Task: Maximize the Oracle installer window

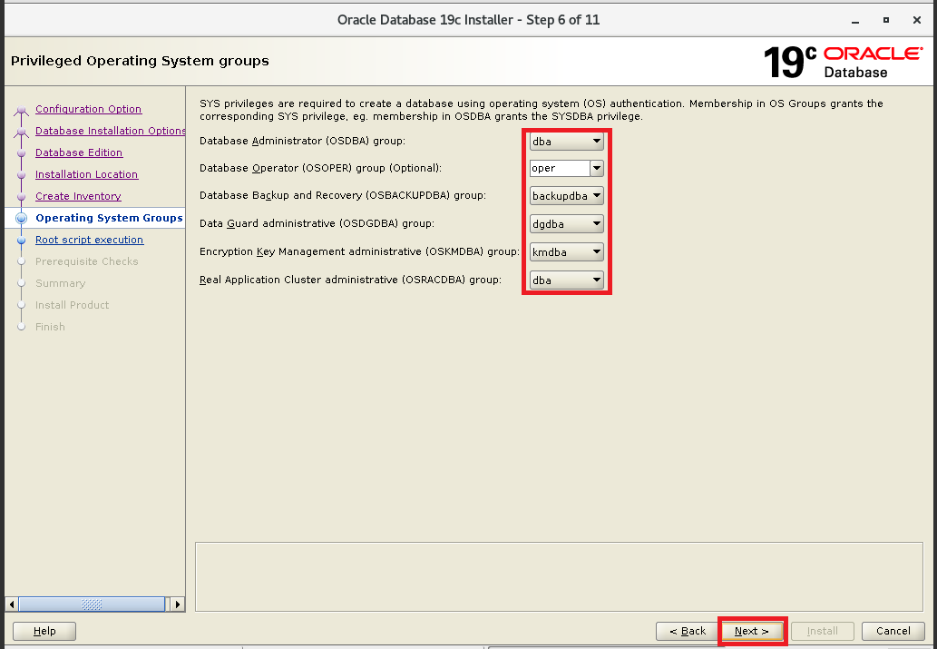Action: click(886, 20)
